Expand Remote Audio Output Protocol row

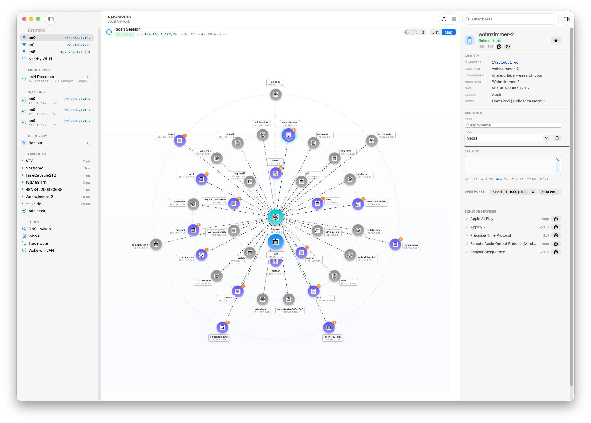click(x=467, y=244)
